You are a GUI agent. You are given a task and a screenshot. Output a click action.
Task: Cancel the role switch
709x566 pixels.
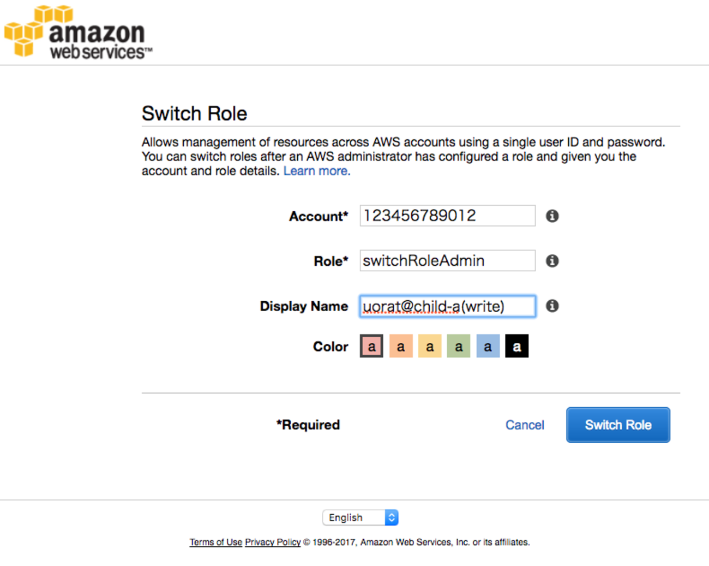click(525, 425)
